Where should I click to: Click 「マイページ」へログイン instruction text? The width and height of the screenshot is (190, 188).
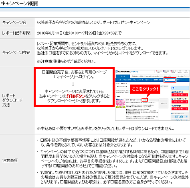click(74, 77)
